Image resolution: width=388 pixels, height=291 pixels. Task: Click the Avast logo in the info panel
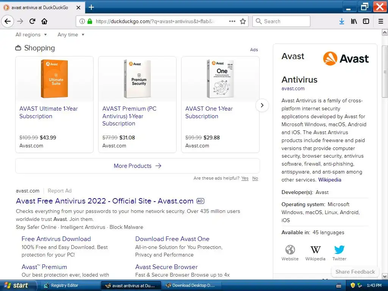pos(346,59)
